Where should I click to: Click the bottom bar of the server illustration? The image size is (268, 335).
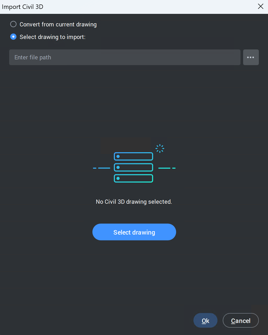pyautogui.click(x=133, y=178)
